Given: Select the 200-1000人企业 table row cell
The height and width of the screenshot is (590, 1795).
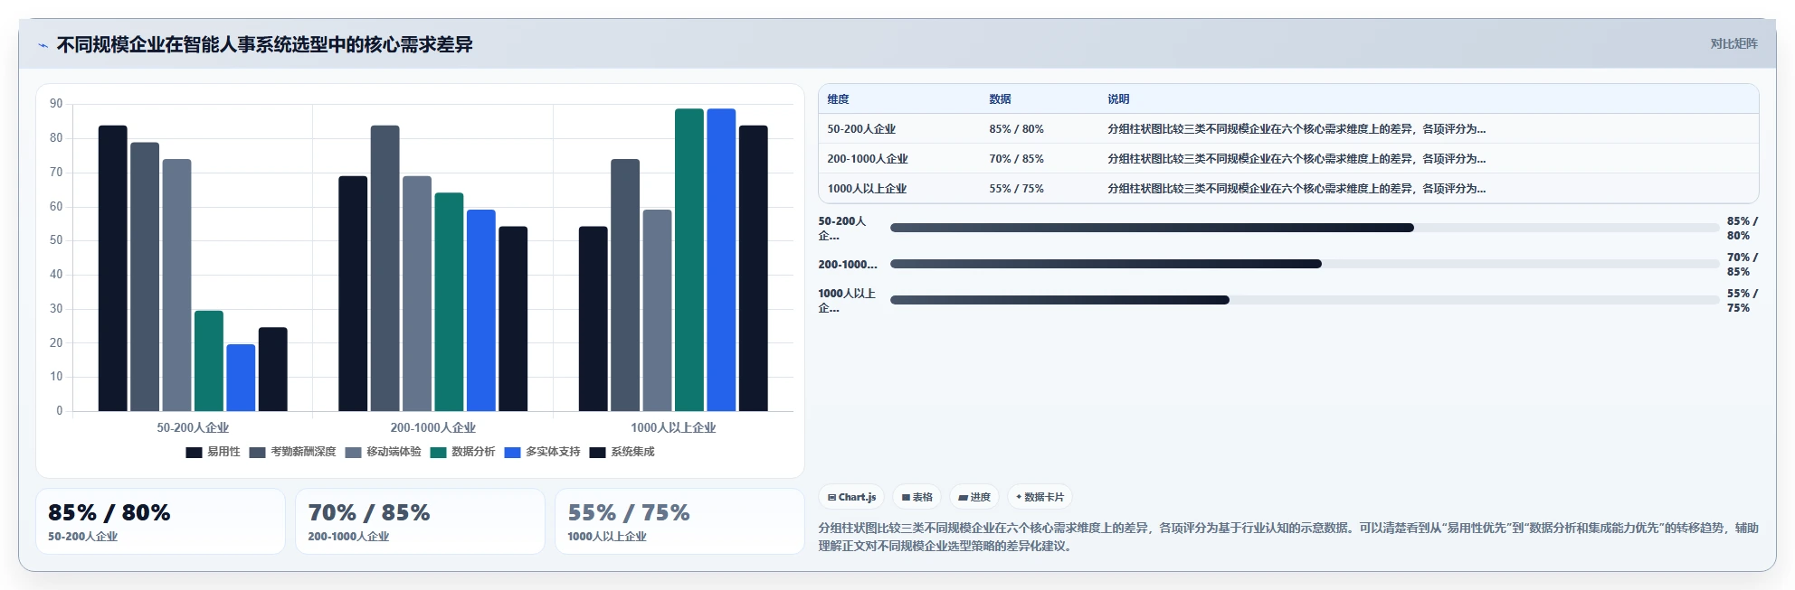Looking at the screenshot, I should coord(868,159).
